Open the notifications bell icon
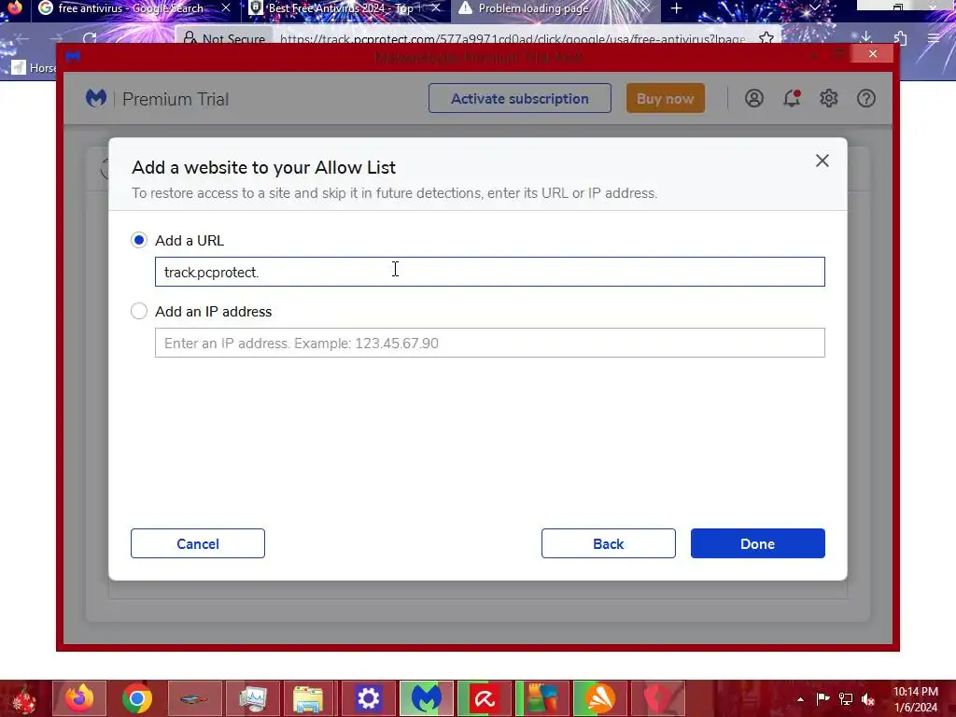This screenshot has height=717, width=956. pyautogui.click(x=792, y=98)
